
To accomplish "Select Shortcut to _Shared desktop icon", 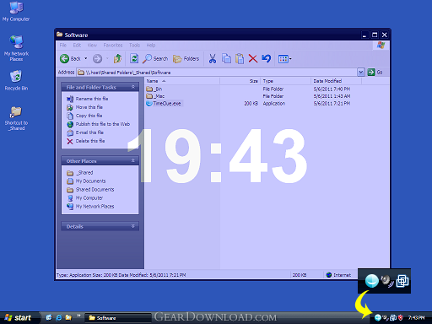I will pos(16,119).
